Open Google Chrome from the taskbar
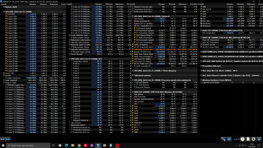This screenshot has height=148, width=263. [x=79, y=145]
